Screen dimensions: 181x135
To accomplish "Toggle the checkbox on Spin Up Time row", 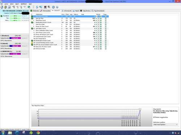I will click(x=106, y=18).
